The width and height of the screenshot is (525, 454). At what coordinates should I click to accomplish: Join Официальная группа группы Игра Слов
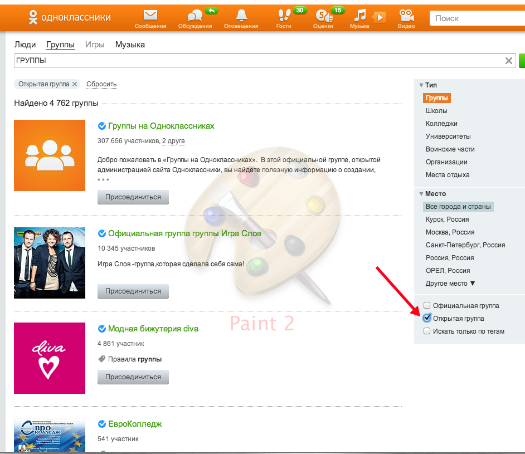point(133,291)
